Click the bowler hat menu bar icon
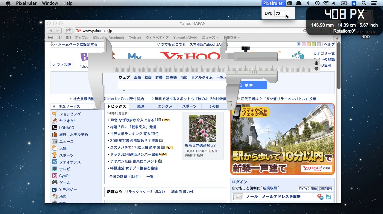The height and width of the screenshot is (214, 383). pyautogui.click(x=299, y=3)
